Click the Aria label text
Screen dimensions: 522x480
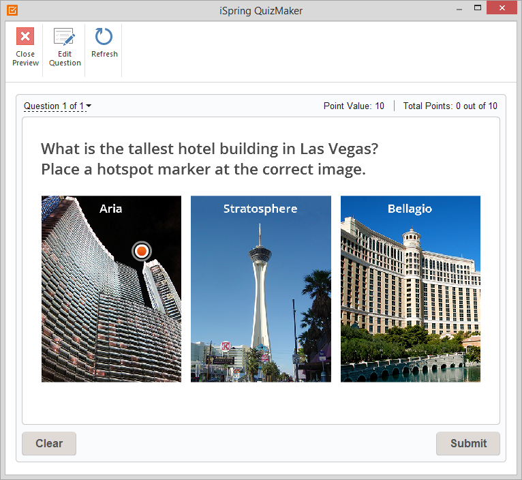tap(111, 209)
